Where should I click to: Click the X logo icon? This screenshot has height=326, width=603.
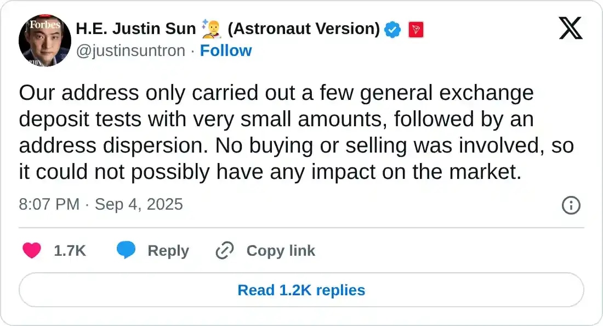tap(571, 28)
